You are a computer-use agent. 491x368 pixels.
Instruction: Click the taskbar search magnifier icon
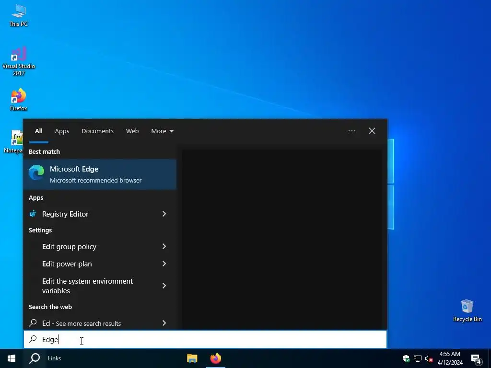pyautogui.click(x=35, y=358)
